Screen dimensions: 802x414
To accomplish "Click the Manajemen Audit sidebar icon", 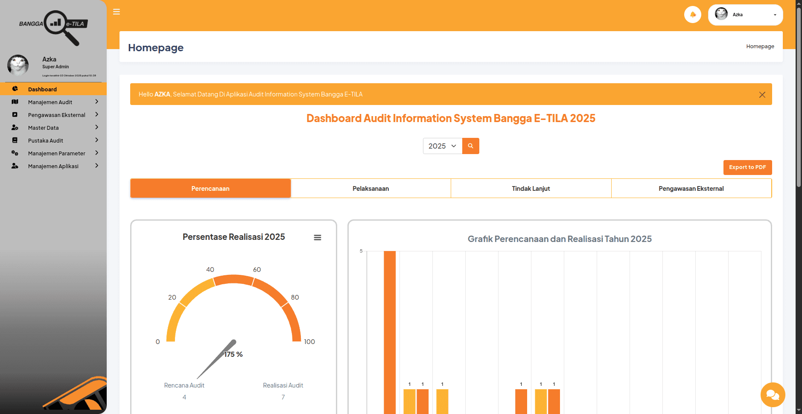I will [15, 102].
